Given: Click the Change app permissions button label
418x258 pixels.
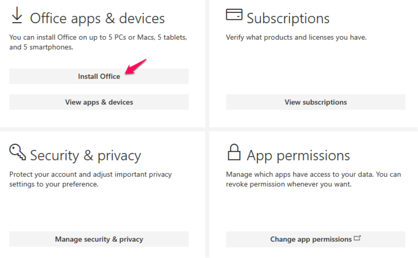Looking at the screenshot, I should [311, 239].
